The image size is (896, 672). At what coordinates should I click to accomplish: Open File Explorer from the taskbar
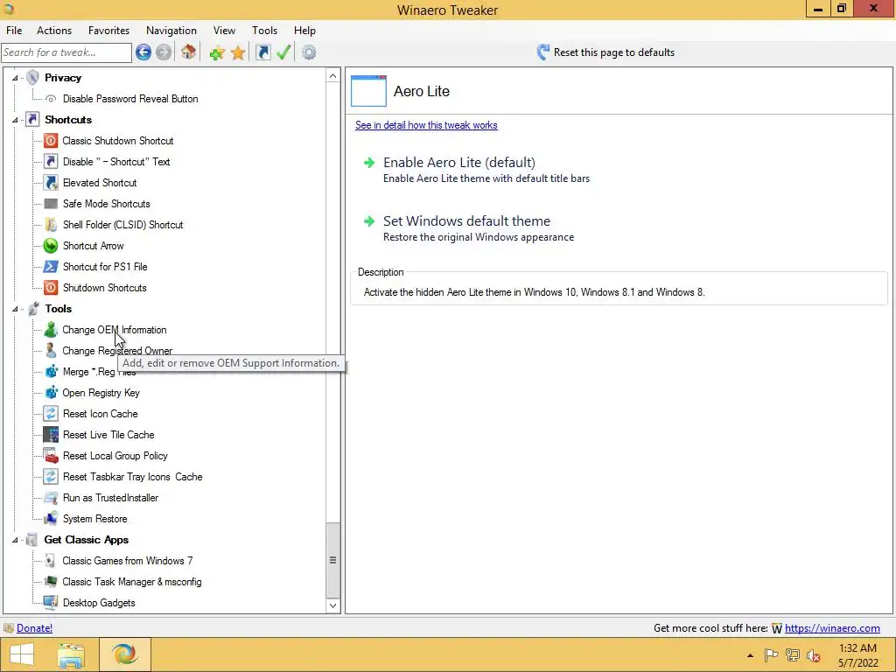[71, 654]
